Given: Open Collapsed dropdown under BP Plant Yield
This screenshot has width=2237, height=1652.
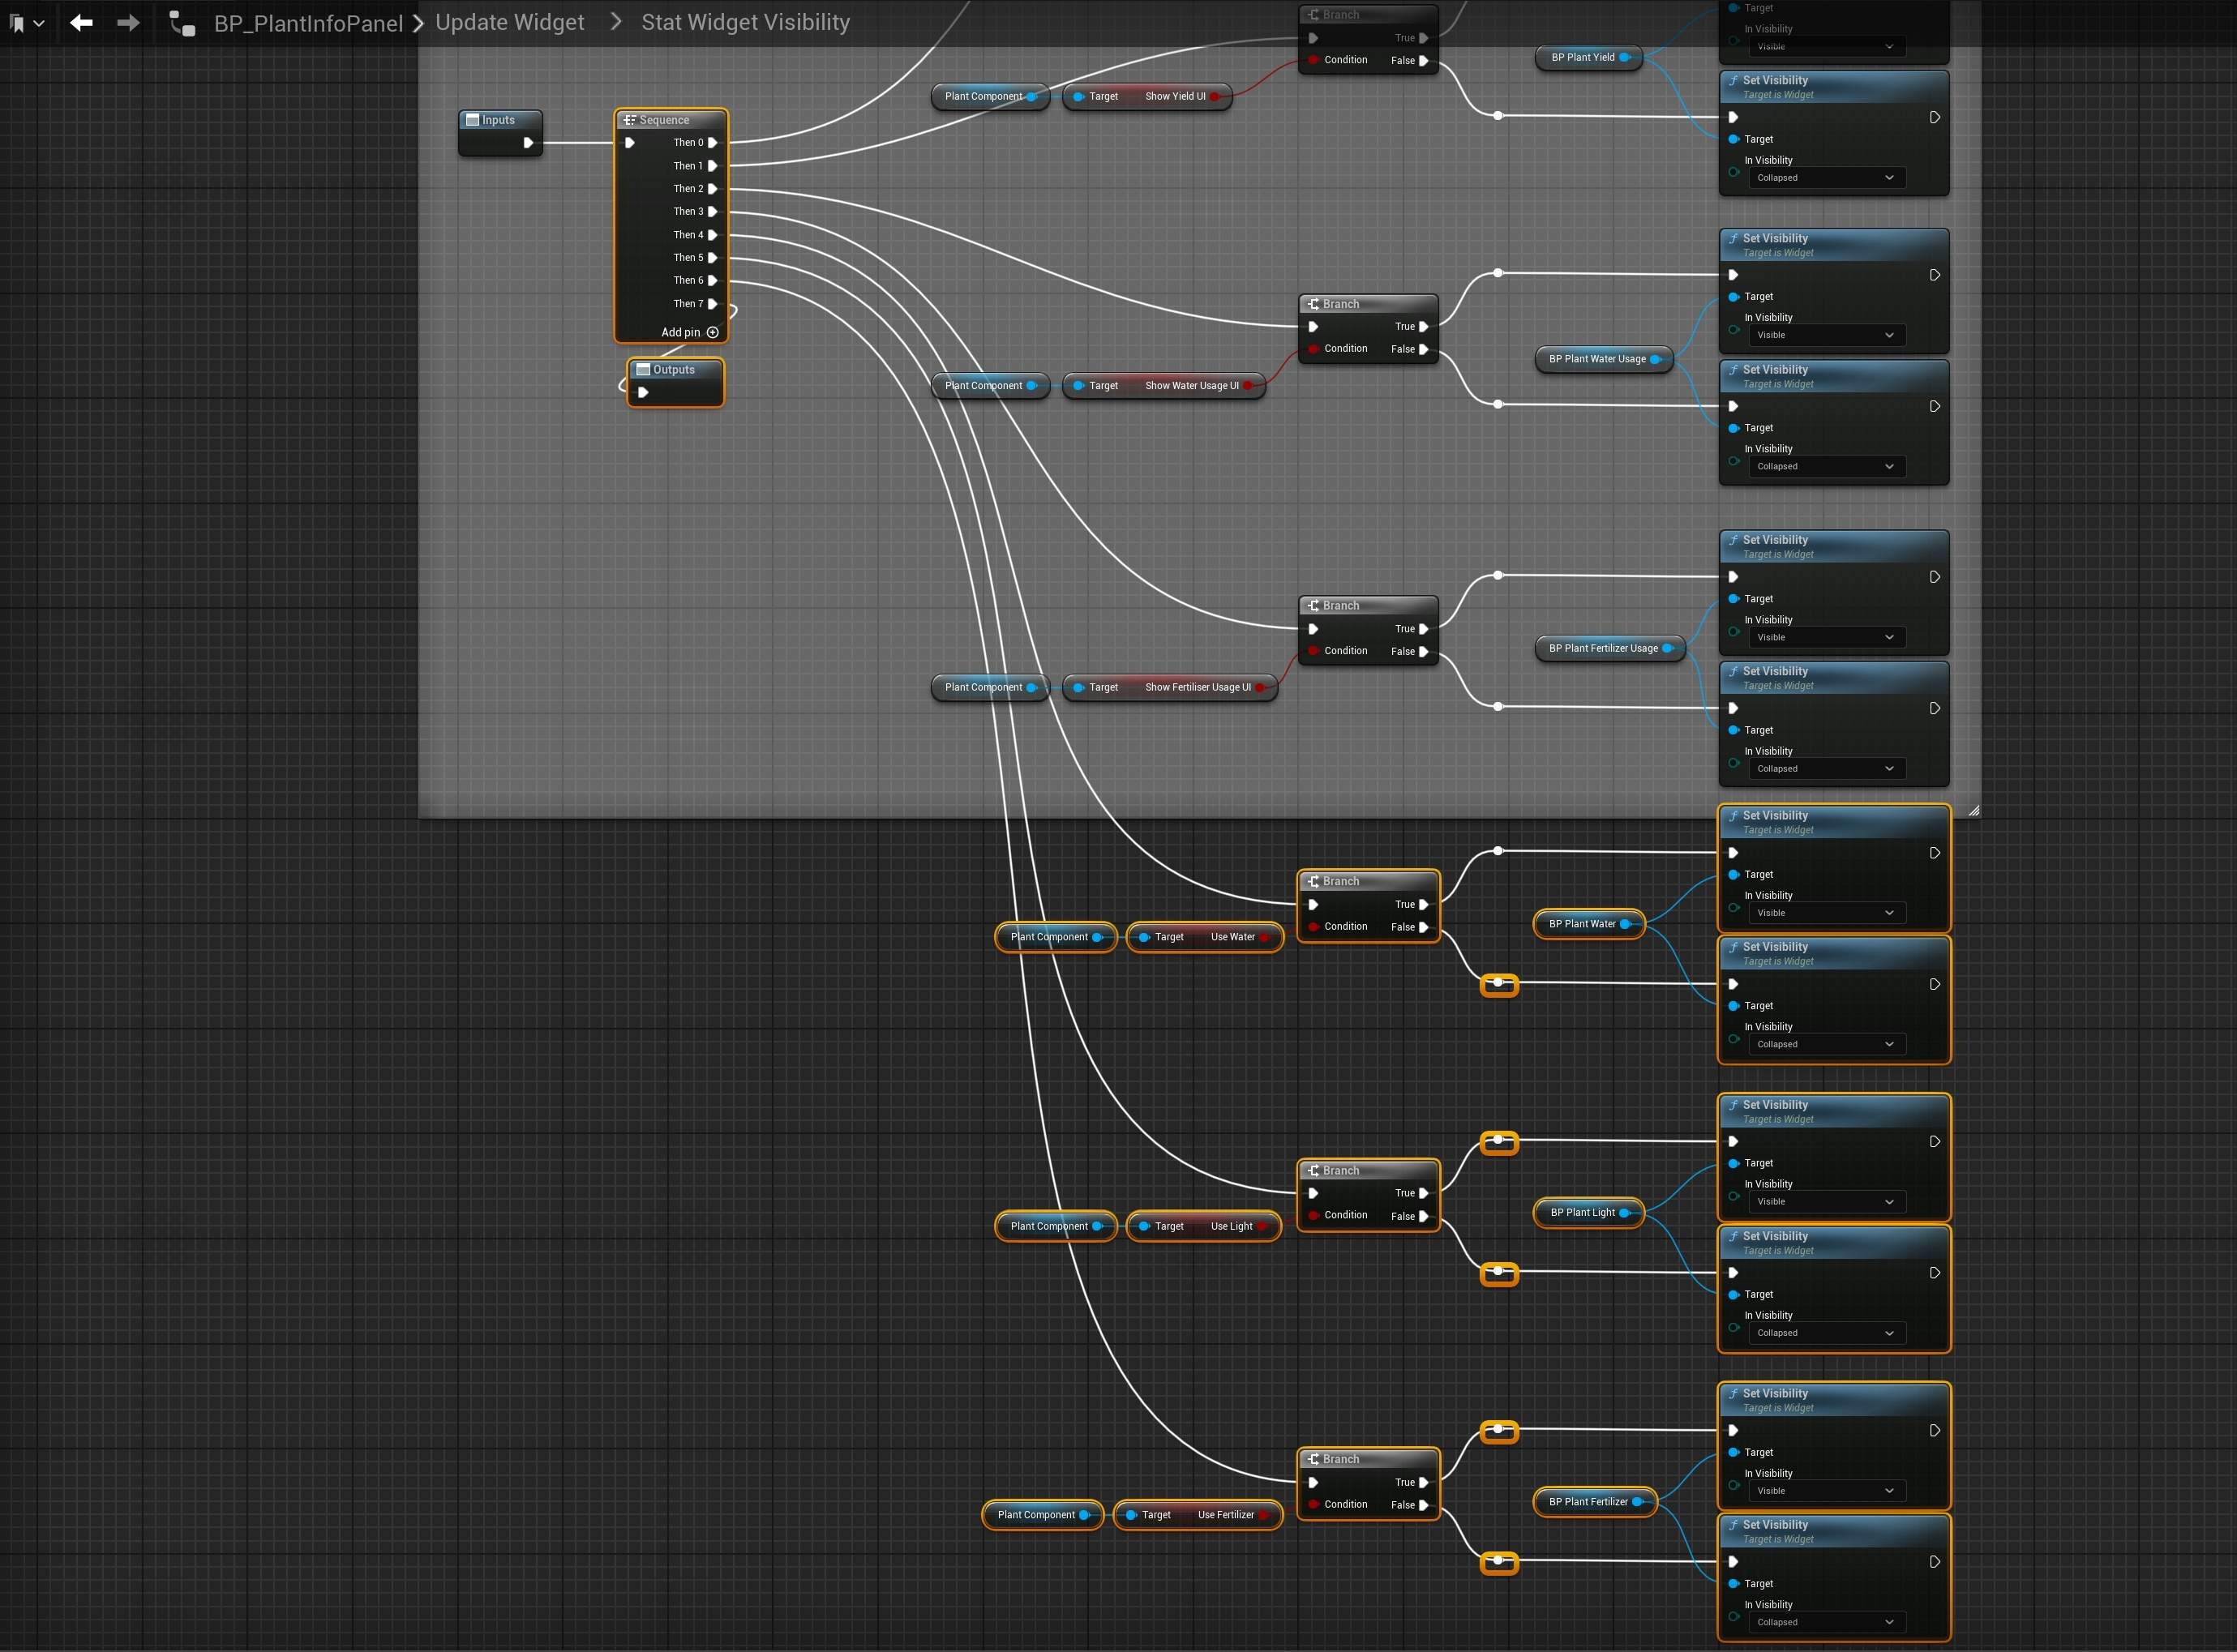Looking at the screenshot, I should 1825,178.
